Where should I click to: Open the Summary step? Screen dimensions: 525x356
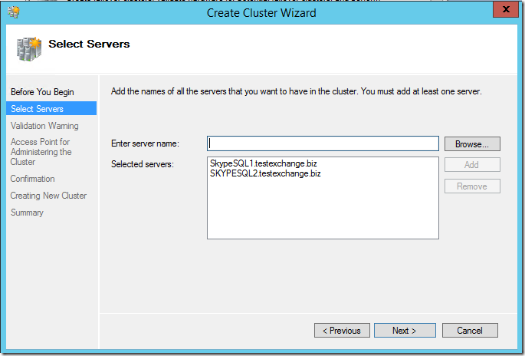[x=27, y=213]
